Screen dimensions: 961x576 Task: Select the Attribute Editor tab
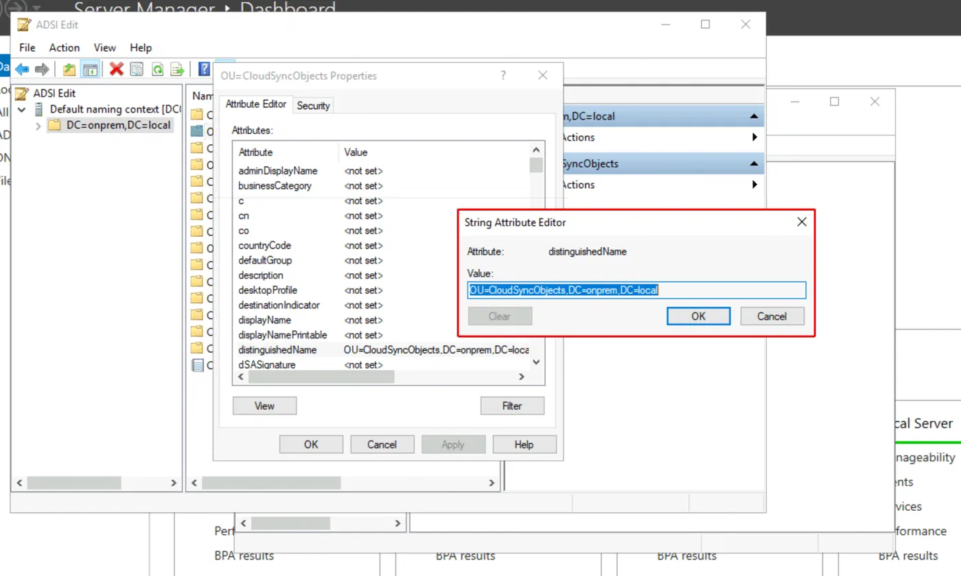pos(256,104)
